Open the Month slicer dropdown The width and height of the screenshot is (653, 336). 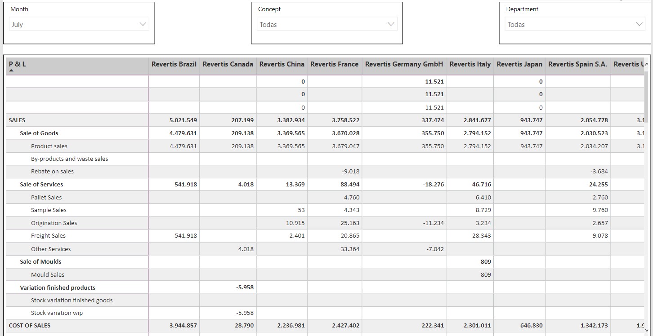(79, 24)
